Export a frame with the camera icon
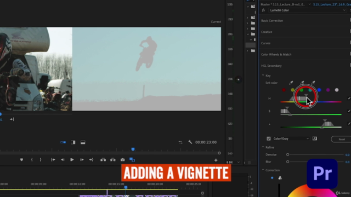 [122, 160]
